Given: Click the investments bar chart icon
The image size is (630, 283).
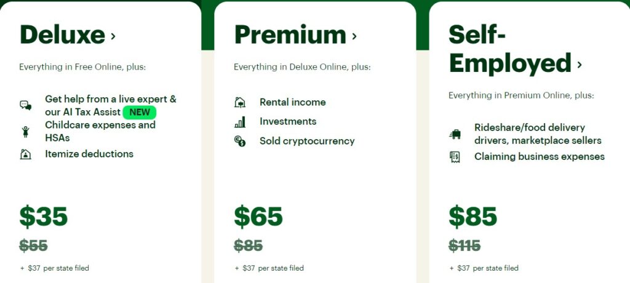Looking at the screenshot, I should 240,122.
